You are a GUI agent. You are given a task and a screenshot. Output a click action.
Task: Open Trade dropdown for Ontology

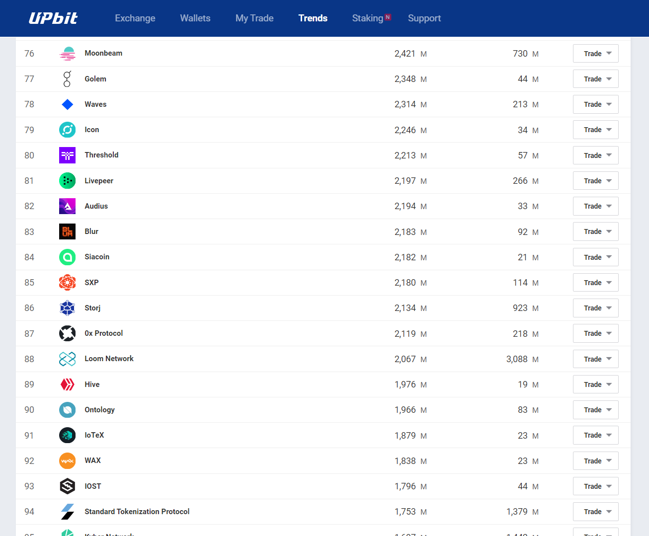coord(596,410)
